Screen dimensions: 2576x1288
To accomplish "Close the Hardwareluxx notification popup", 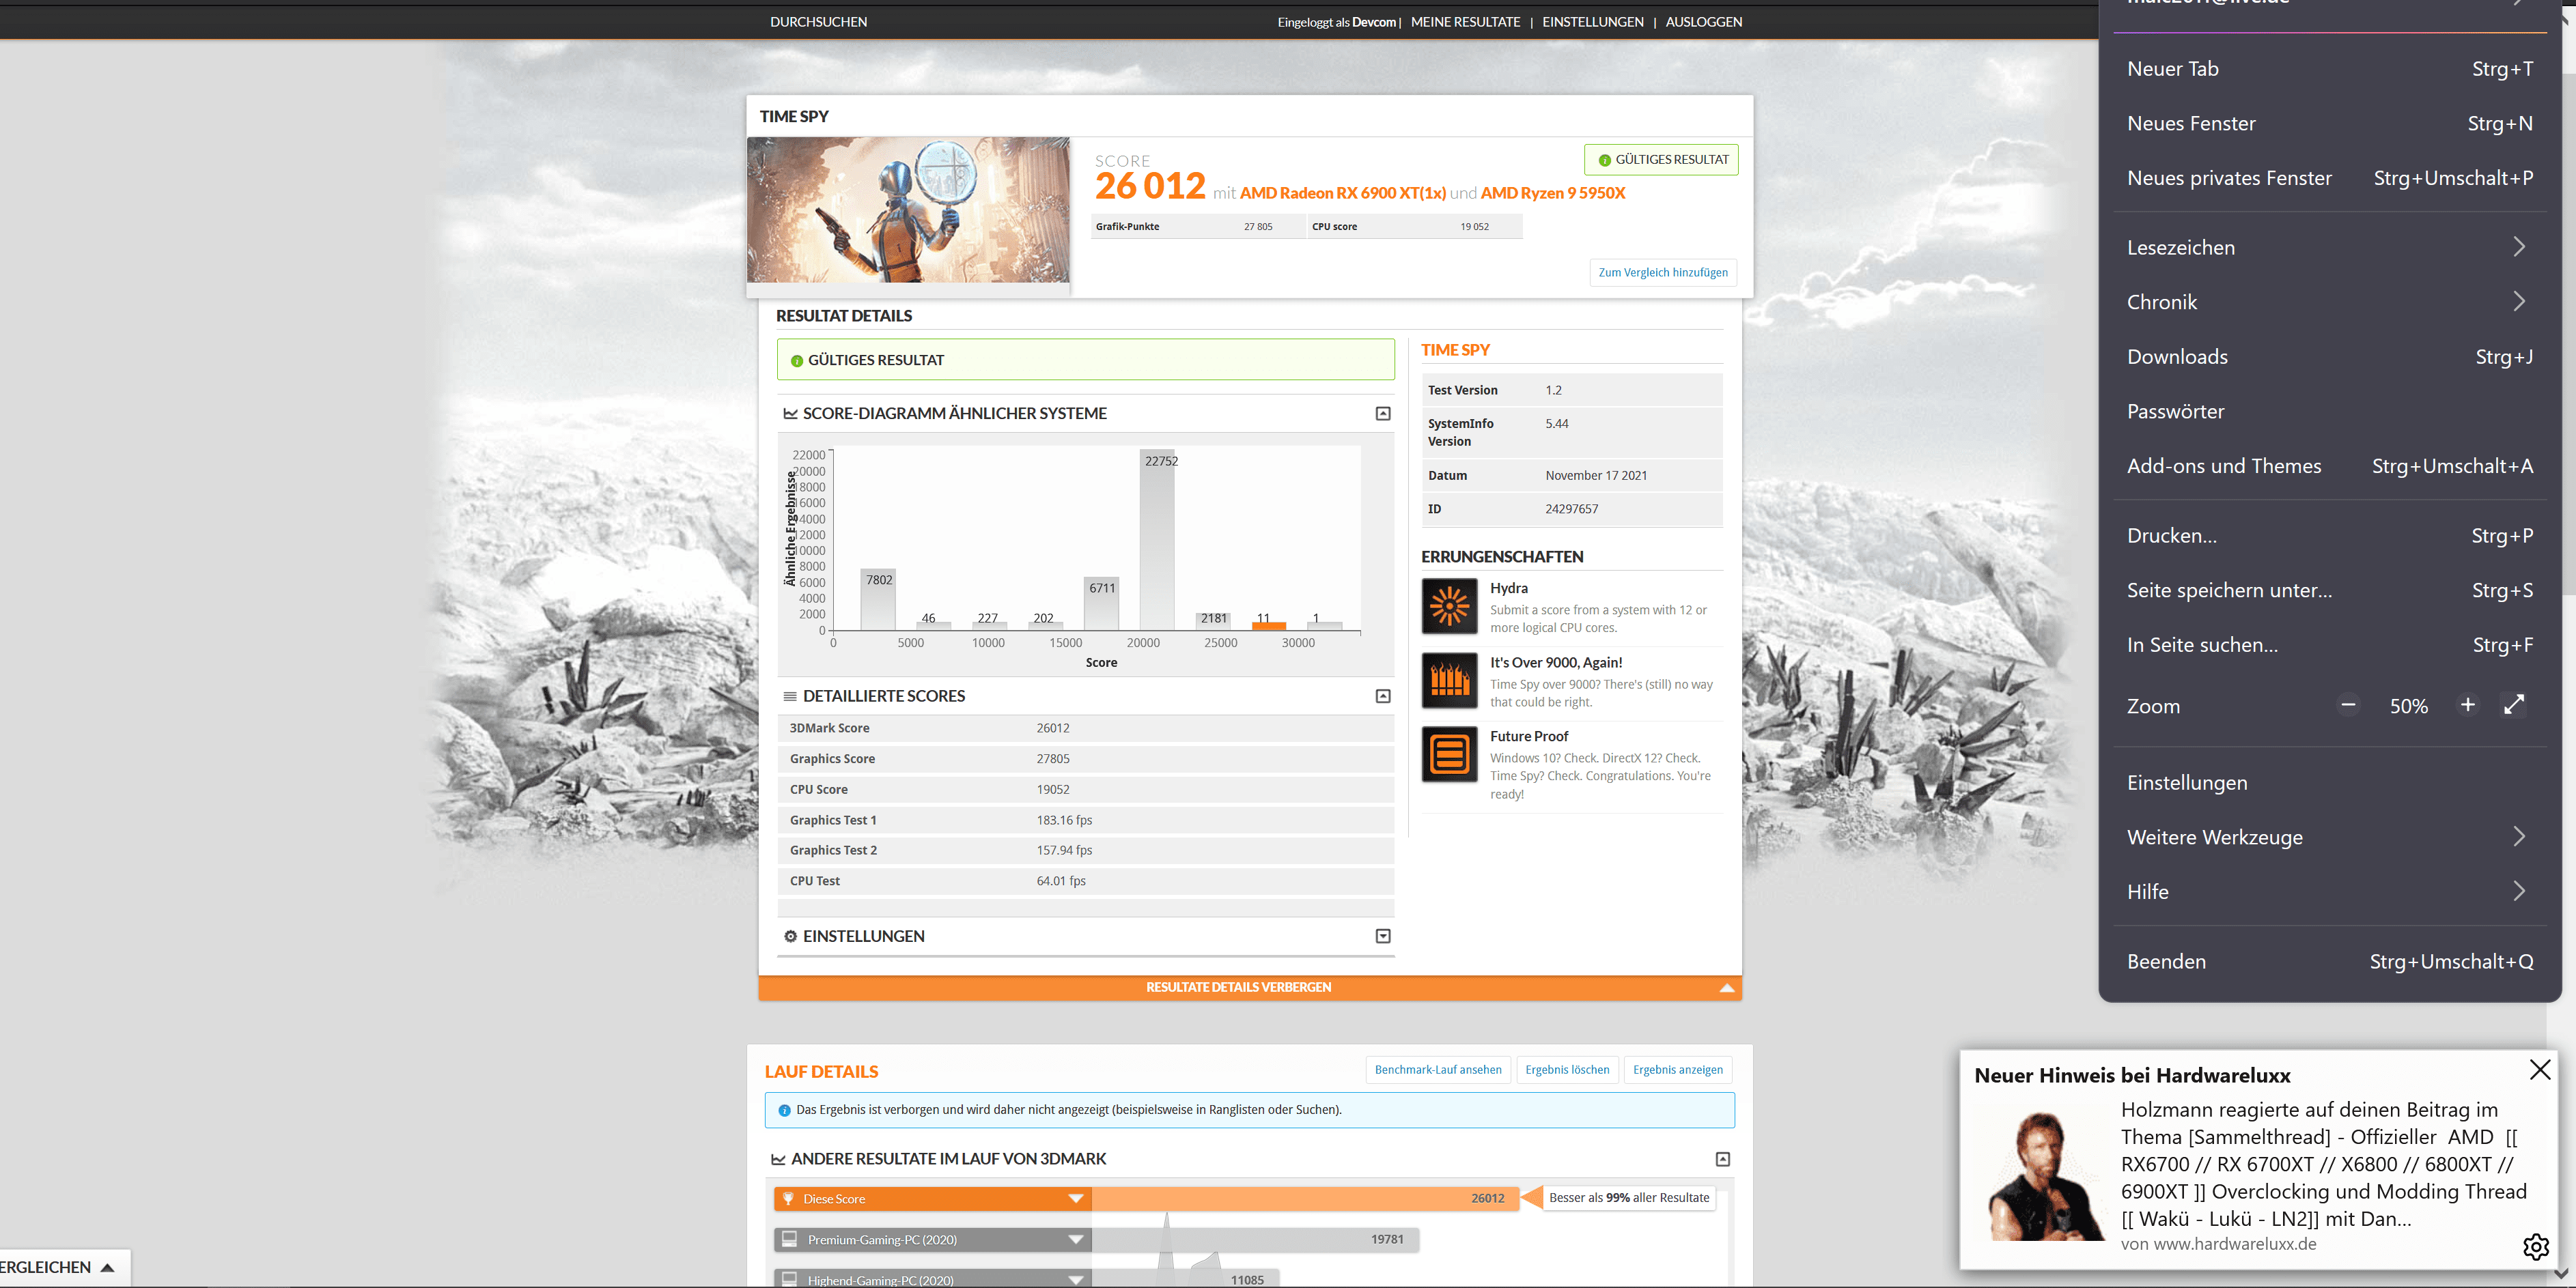I will click(x=2540, y=1069).
